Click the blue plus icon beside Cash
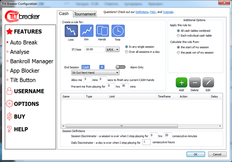The width and height of the screenshot is (232, 162). coord(102,67)
